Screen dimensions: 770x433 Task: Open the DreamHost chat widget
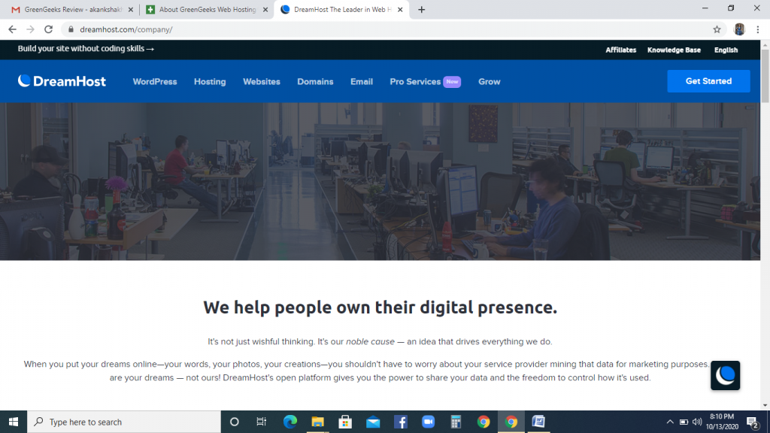coord(725,376)
